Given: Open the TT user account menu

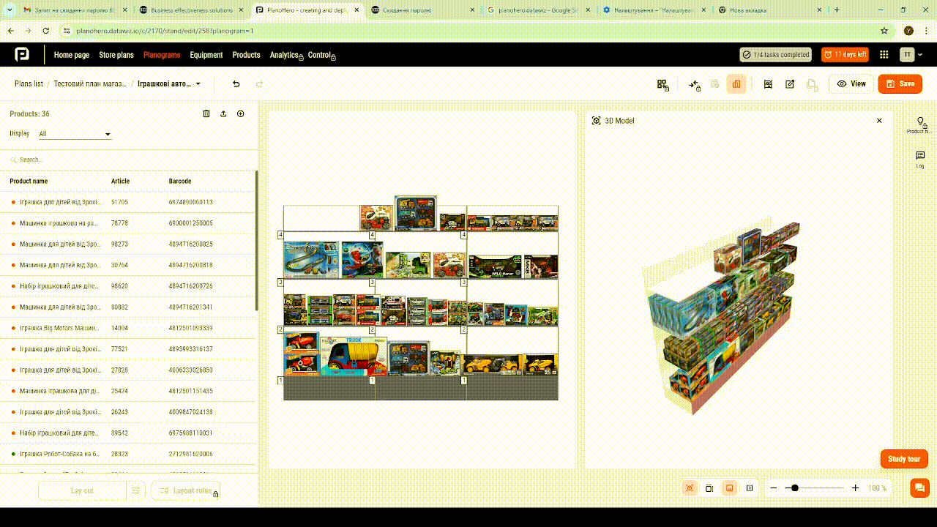Looking at the screenshot, I should (x=908, y=55).
